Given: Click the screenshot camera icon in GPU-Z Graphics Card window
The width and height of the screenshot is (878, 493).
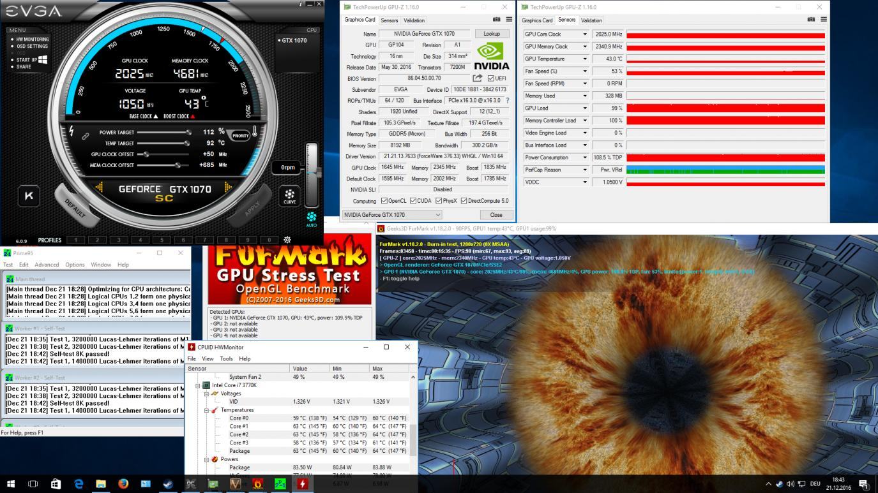Looking at the screenshot, I should click(497, 20).
